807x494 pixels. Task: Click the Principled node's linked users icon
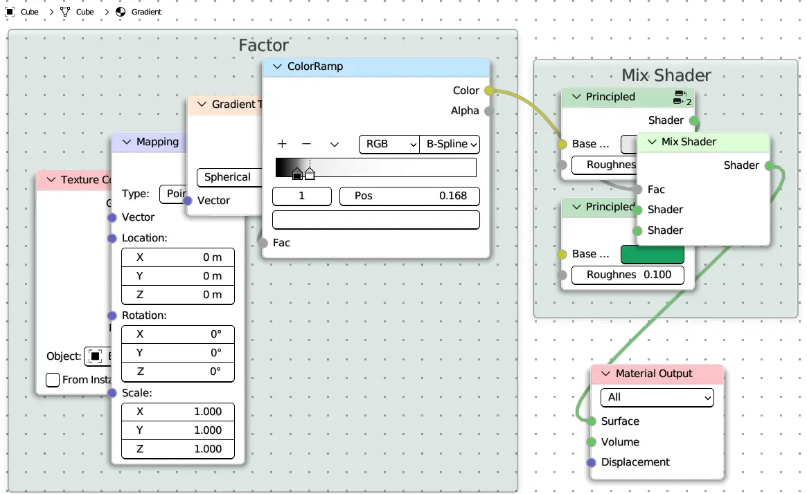pos(682,97)
